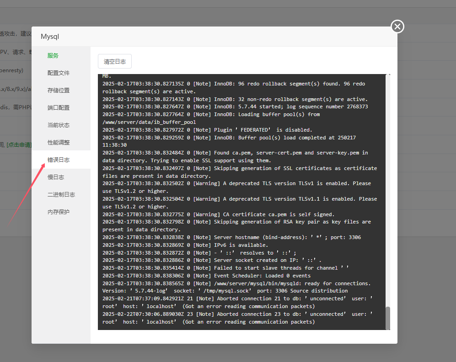Click the 清空日志 button
Viewport: 456px width, 362px height.
click(115, 61)
